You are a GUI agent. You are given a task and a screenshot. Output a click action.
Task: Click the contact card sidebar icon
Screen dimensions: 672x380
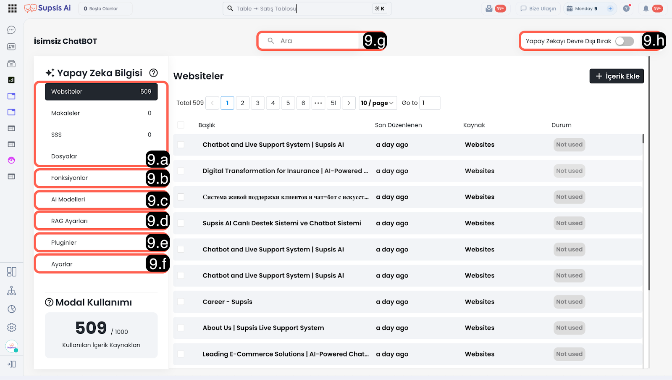(x=11, y=47)
